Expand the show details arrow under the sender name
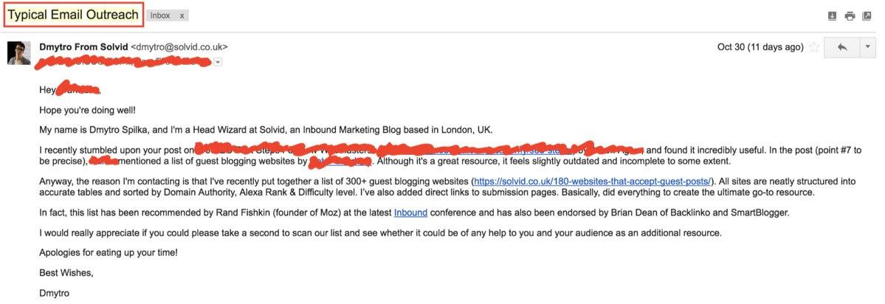The height and width of the screenshot is (304, 885). 218,62
